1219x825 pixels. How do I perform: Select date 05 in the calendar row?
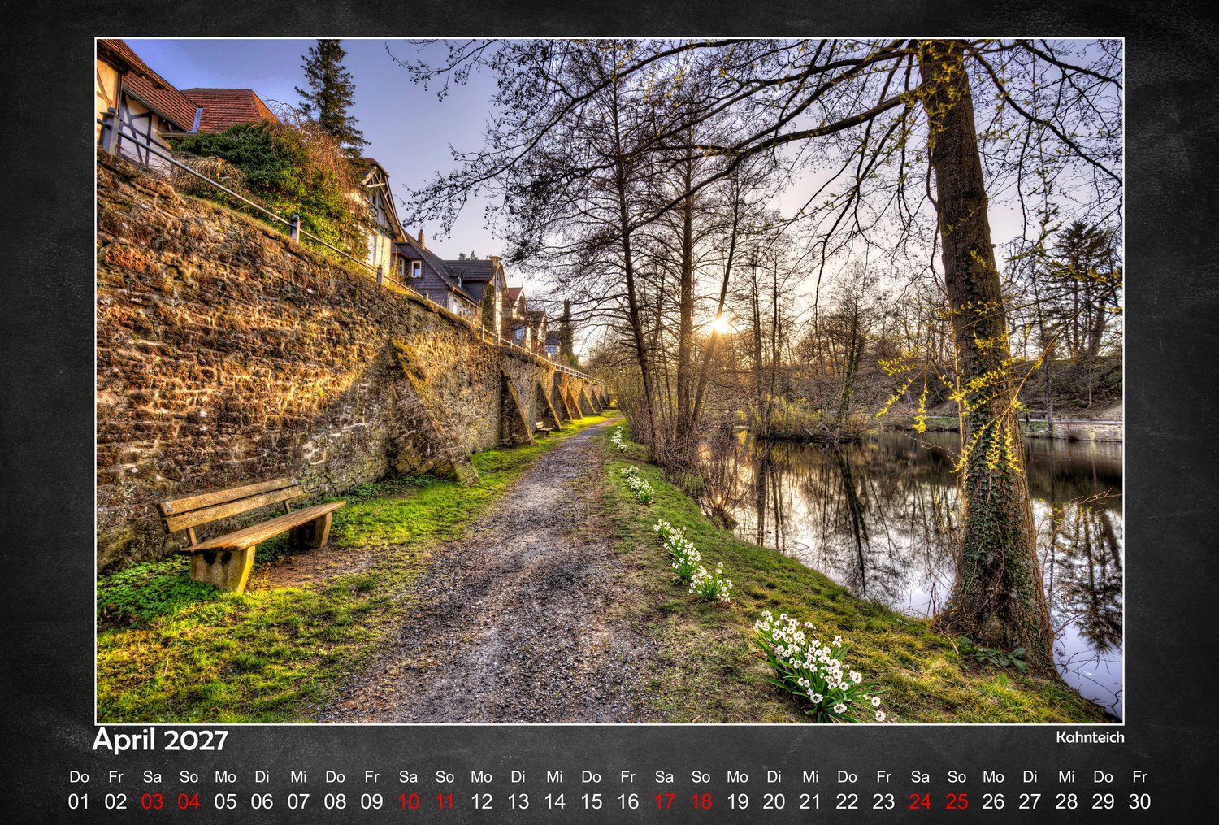click(225, 801)
